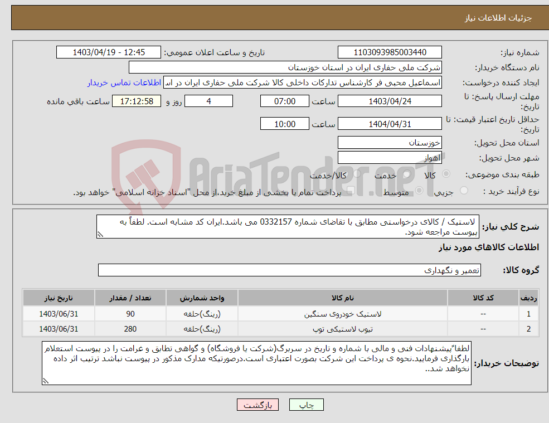Select the کالا/خدمت radio button
The image size is (549, 423).
click(357, 174)
